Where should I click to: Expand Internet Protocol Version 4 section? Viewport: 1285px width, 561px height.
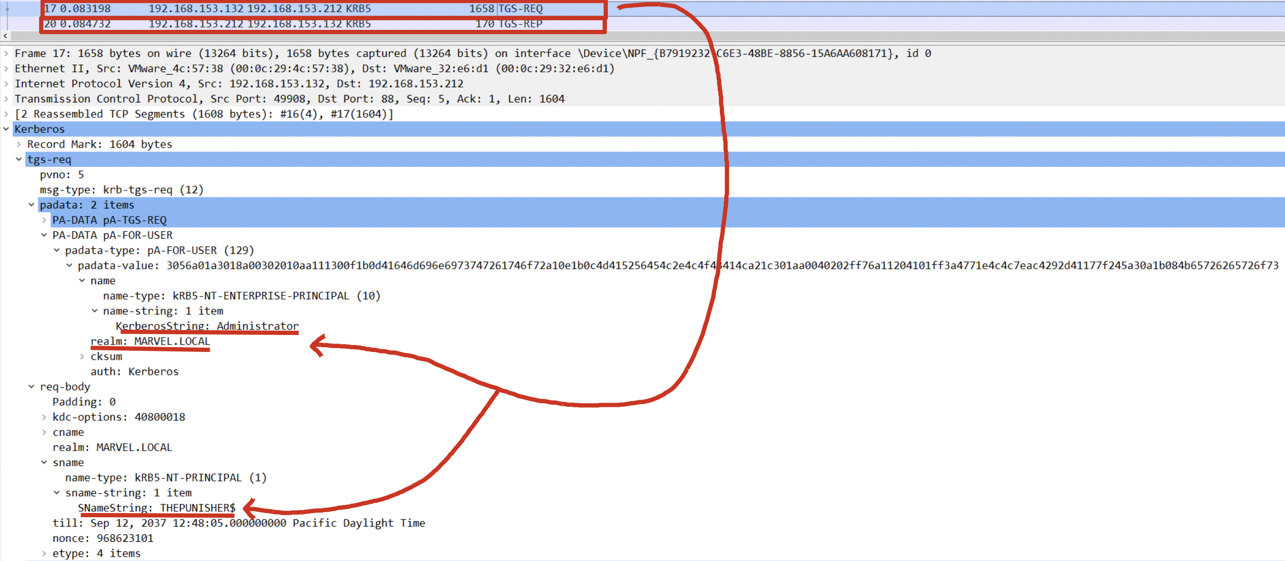point(6,84)
